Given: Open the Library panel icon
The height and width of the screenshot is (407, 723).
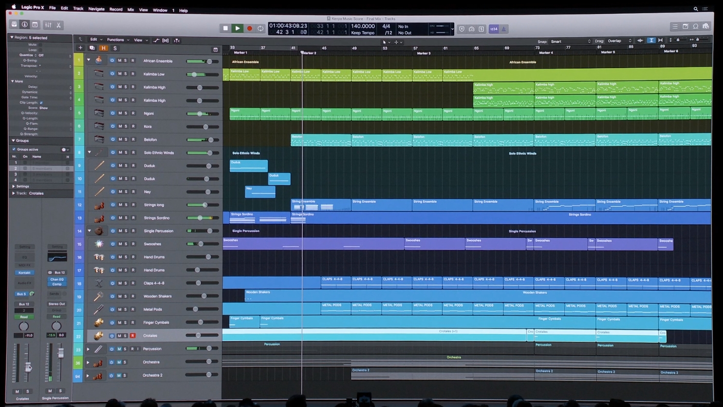Looking at the screenshot, I should click(x=14, y=25).
